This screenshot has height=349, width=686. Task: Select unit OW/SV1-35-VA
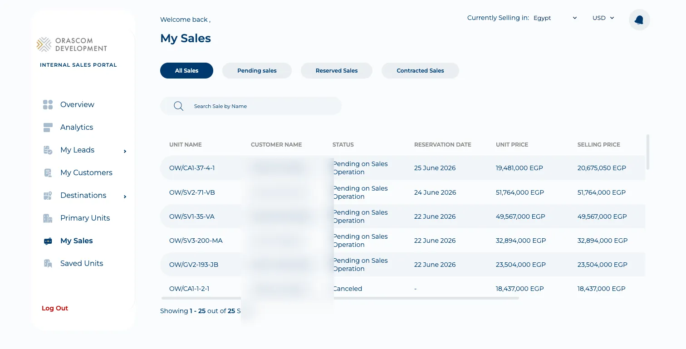click(x=192, y=217)
